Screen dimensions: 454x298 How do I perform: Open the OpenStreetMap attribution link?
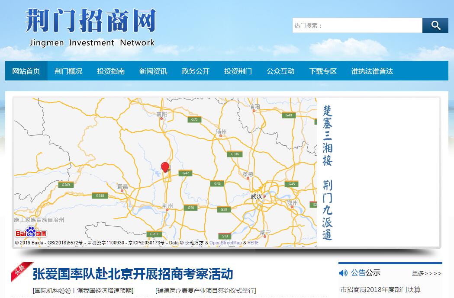coord(225,243)
